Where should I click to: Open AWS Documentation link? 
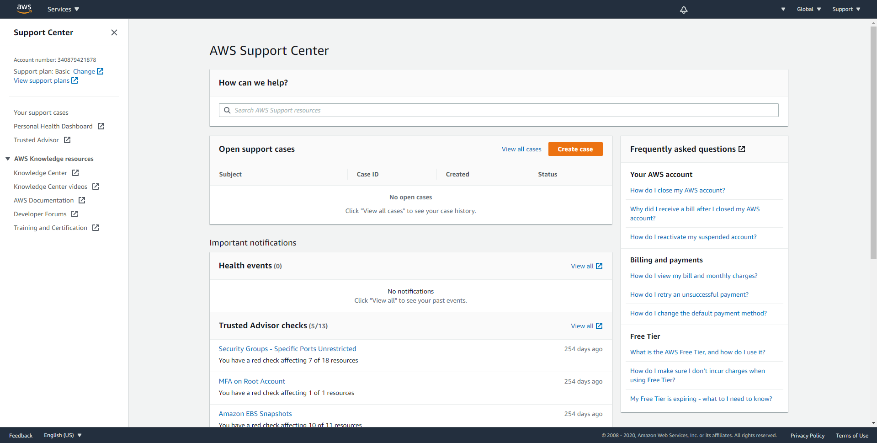point(43,200)
